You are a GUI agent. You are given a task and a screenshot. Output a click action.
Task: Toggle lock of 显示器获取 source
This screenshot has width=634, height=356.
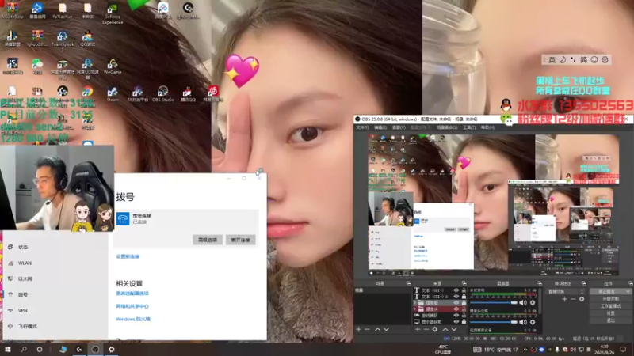click(464, 322)
